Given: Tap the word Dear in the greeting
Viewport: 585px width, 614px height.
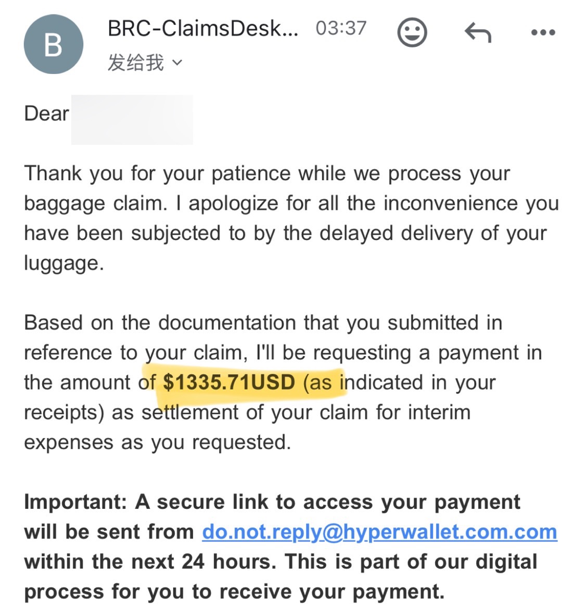Looking at the screenshot, I should coord(46,114).
